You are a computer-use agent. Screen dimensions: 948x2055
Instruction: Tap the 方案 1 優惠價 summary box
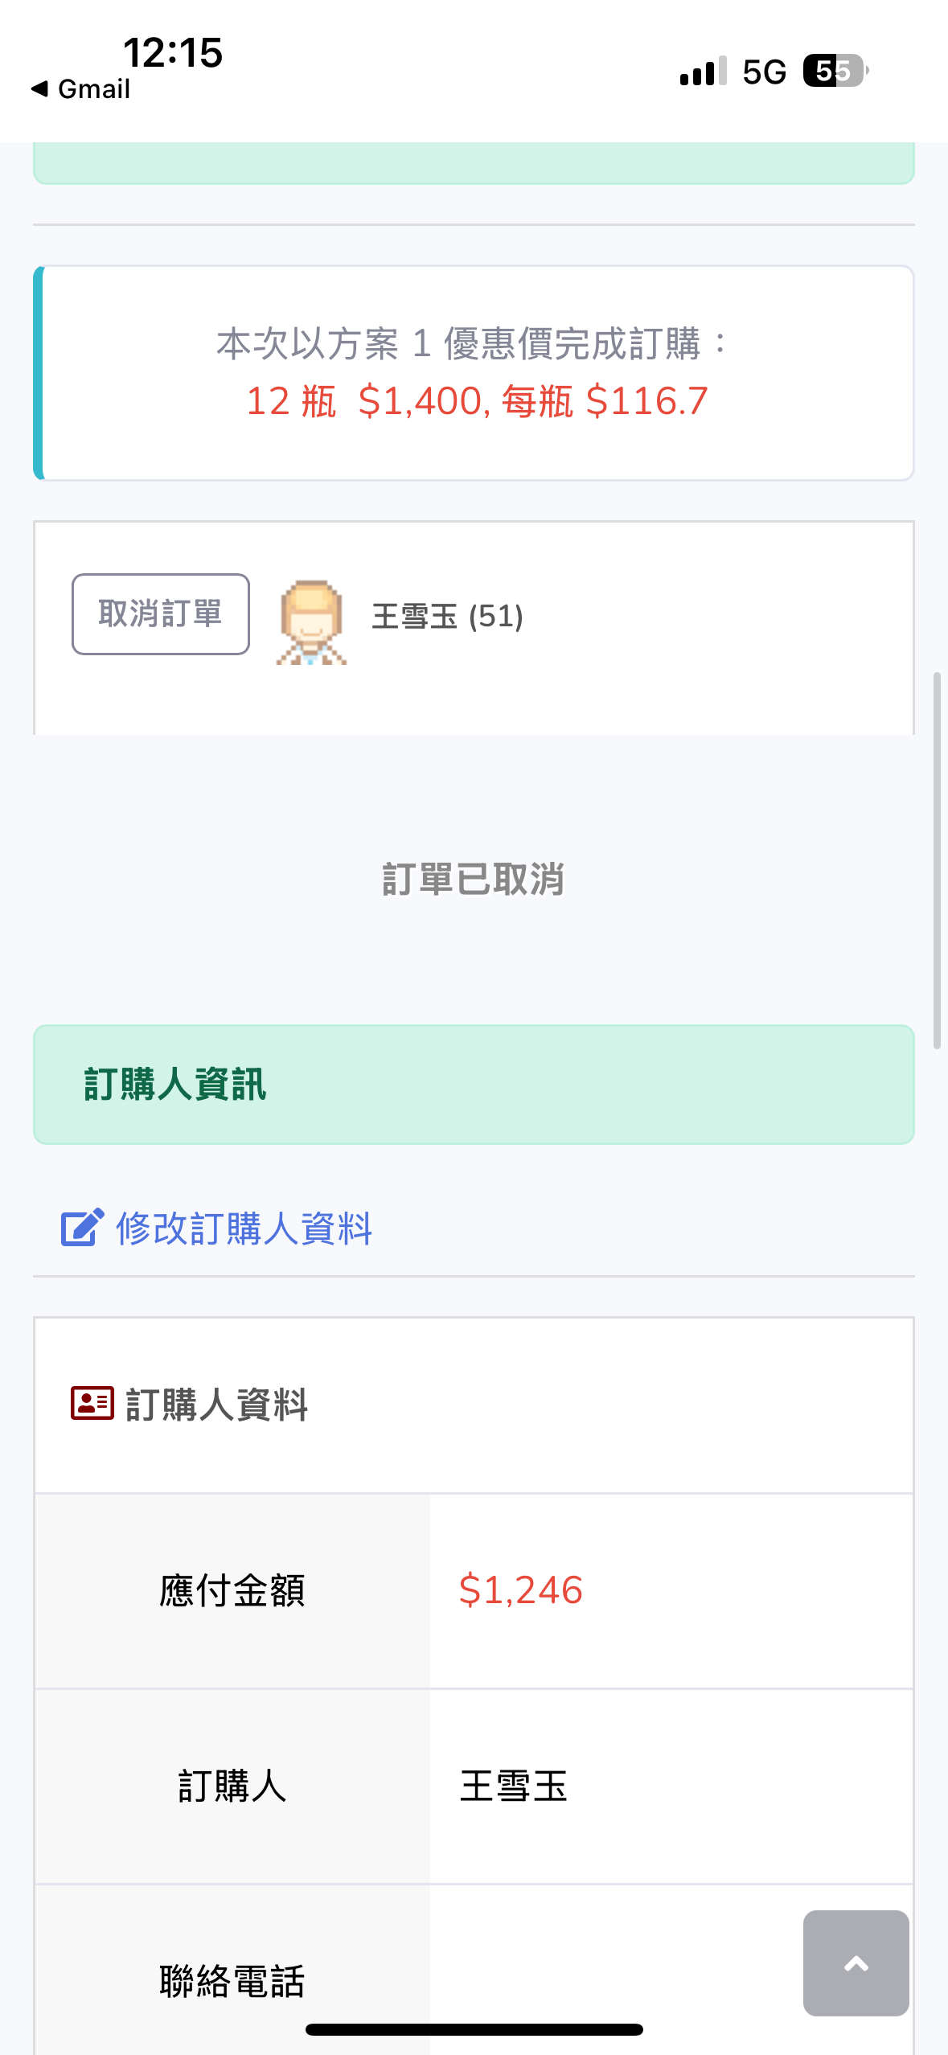point(474,373)
